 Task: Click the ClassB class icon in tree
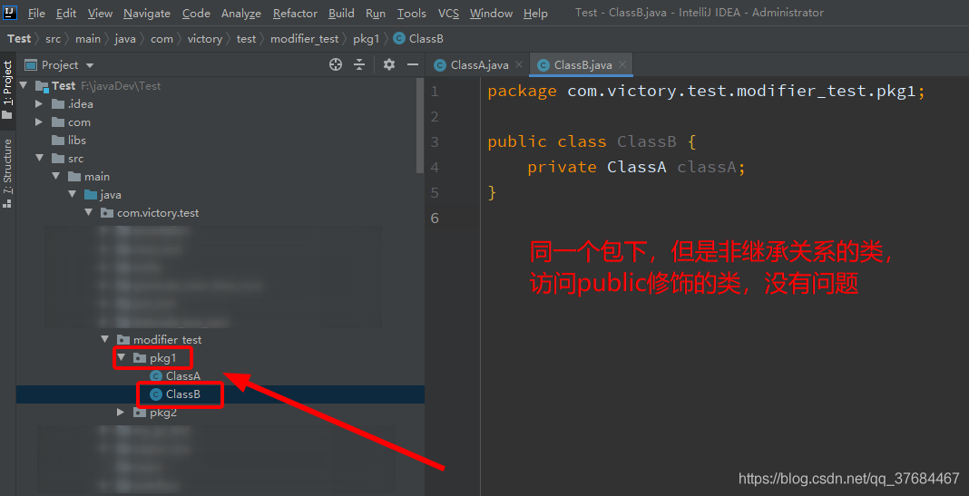156,394
